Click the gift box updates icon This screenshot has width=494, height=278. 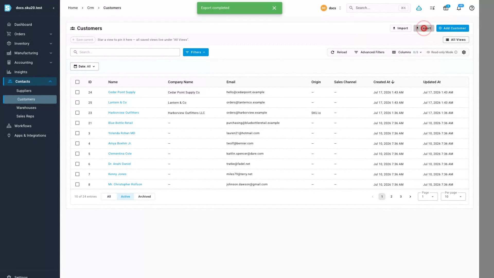pyautogui.click(x=446, y=8)
